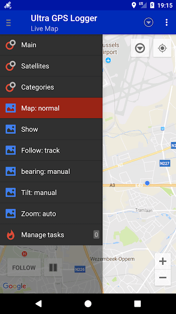Screen dimensions: 176x314
Task: Tap the blue current-location dot
Action: [x=147, y=183]
